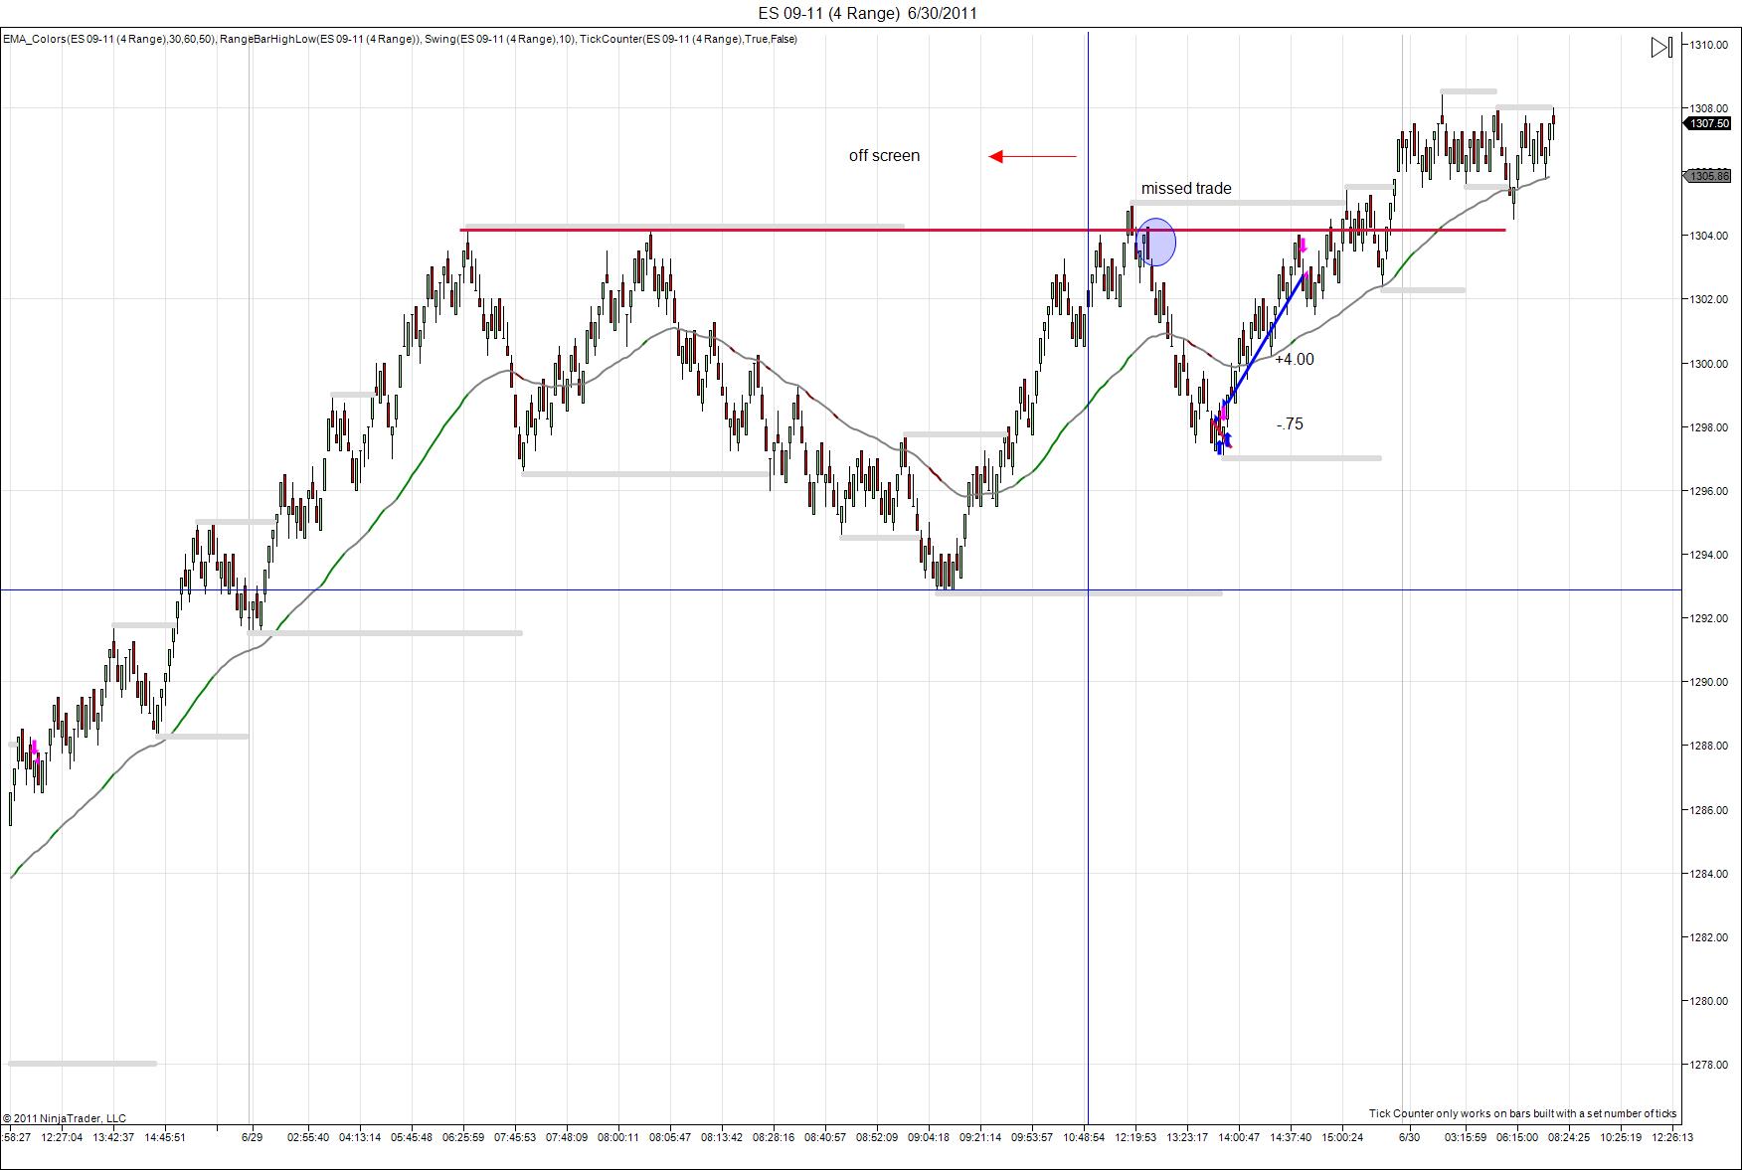Click the 07:45:53 time axis label
Image resolution: width=1742 pixels, height=1170 pixels.
[515, 1137]
